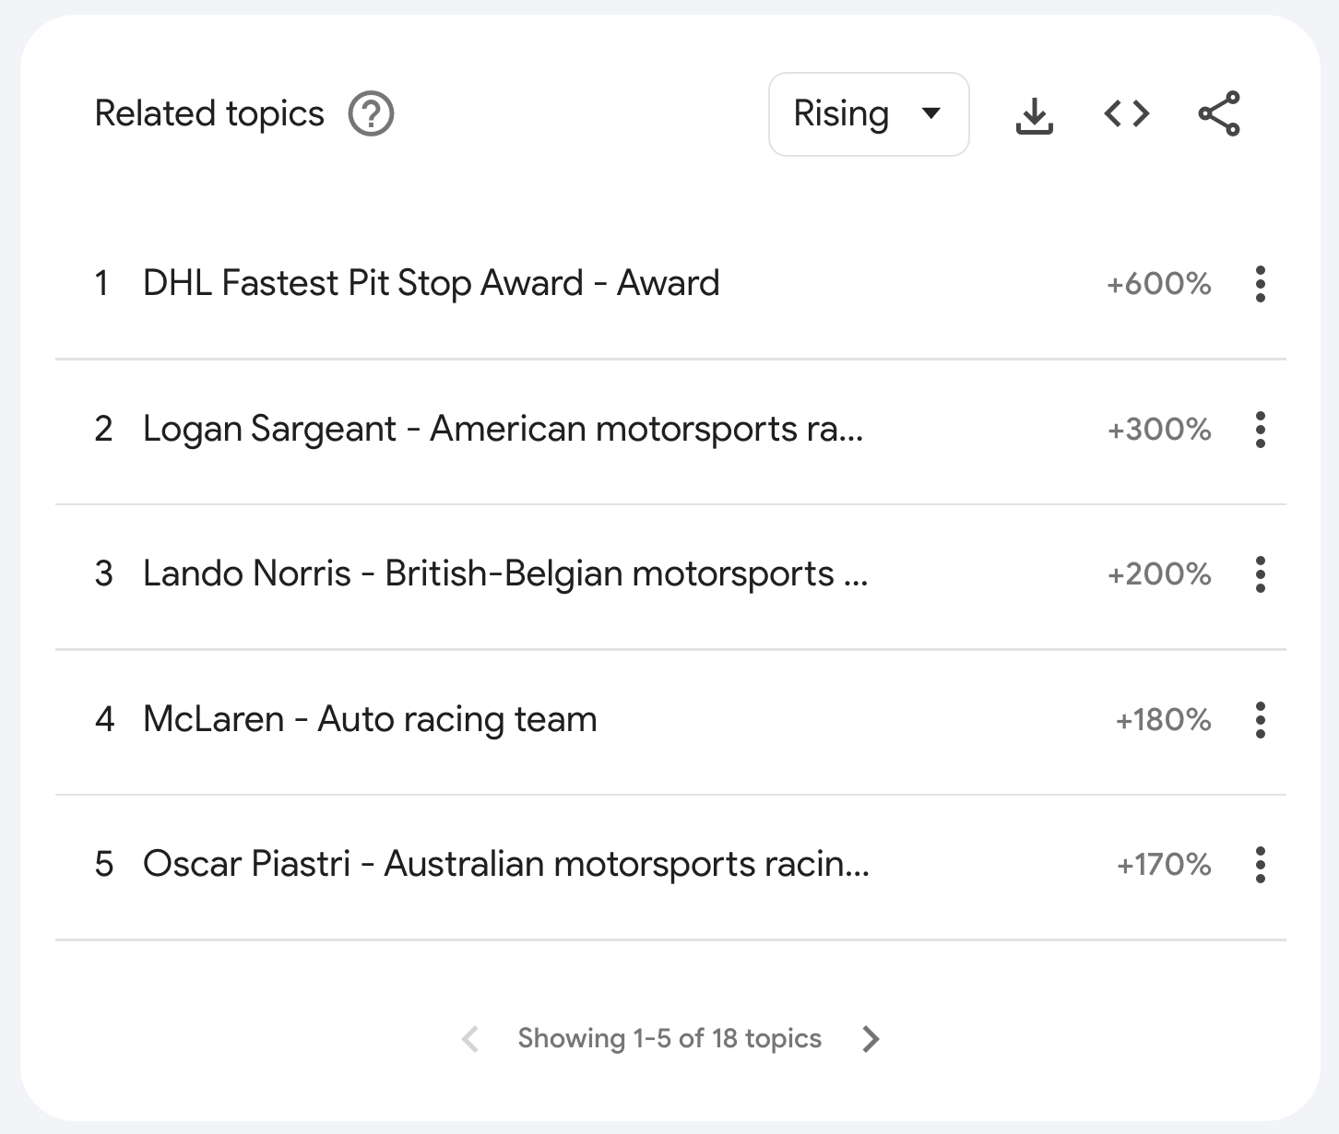This screenshot has height=1134, width=1339.
Task: Open Lando Norris topic link
Action: click(505, 573)
